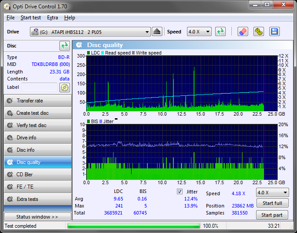Screen dimensions: 297x233
Task: Click the CD Bler icon
Action: click(x=10, y=175)
